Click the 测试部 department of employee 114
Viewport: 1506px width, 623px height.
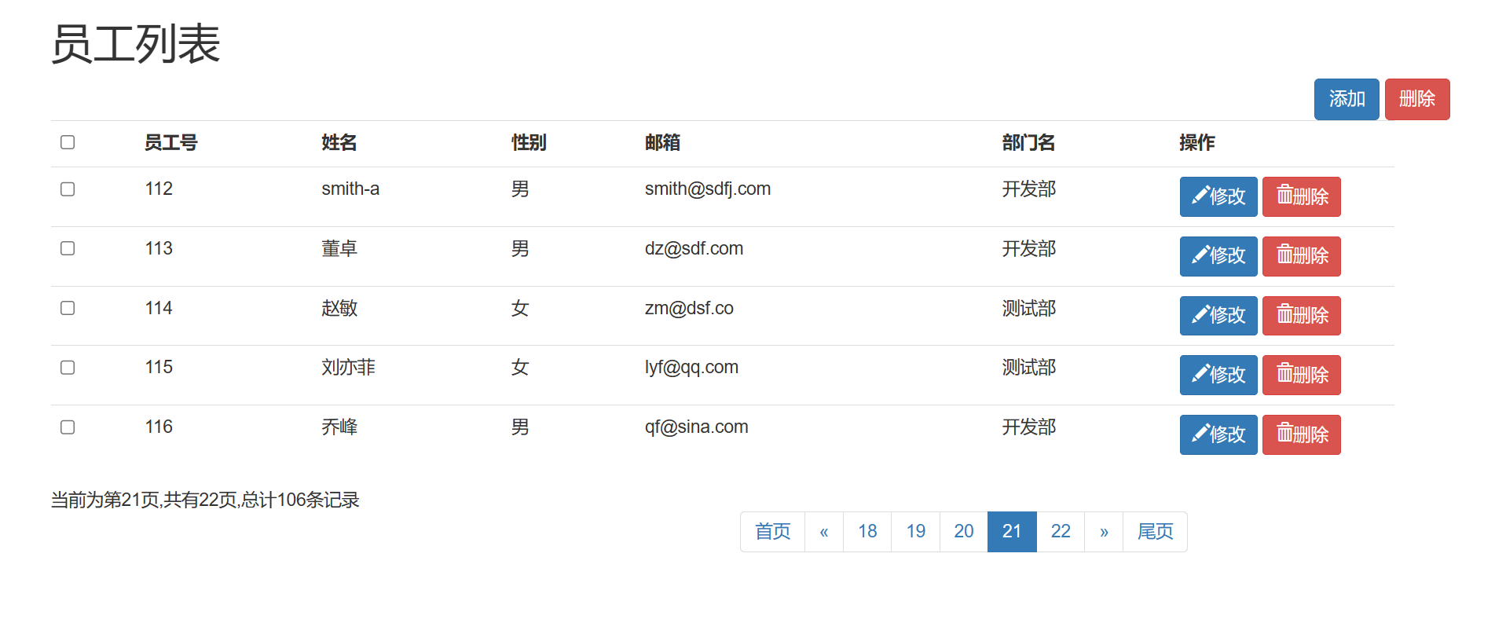1028,309
